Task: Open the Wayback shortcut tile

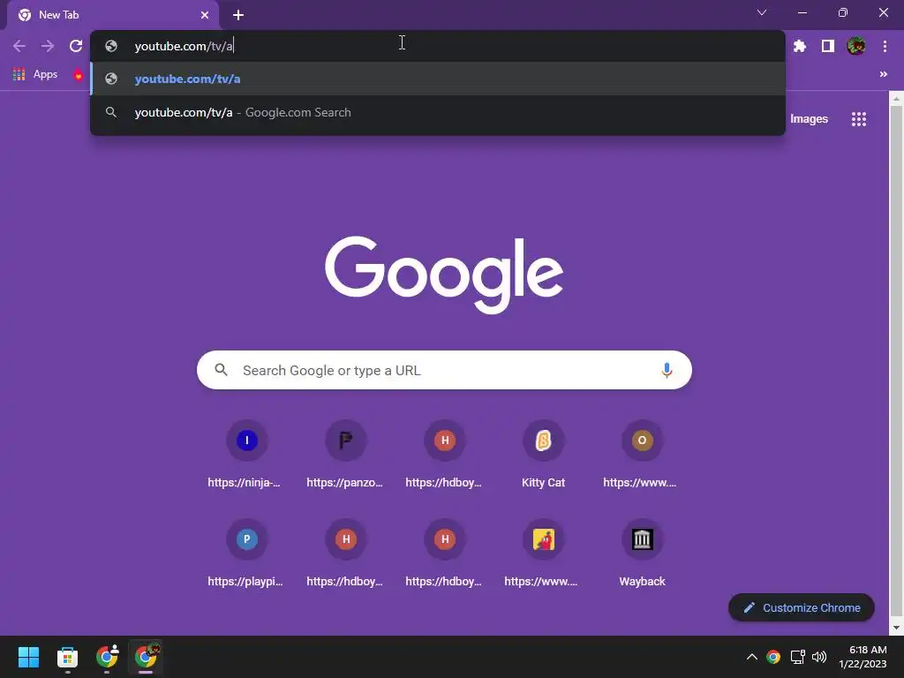Action: (642, 554)
